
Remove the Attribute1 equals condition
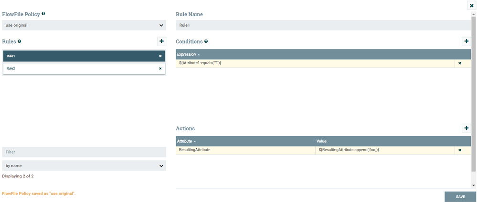point(460,63)
